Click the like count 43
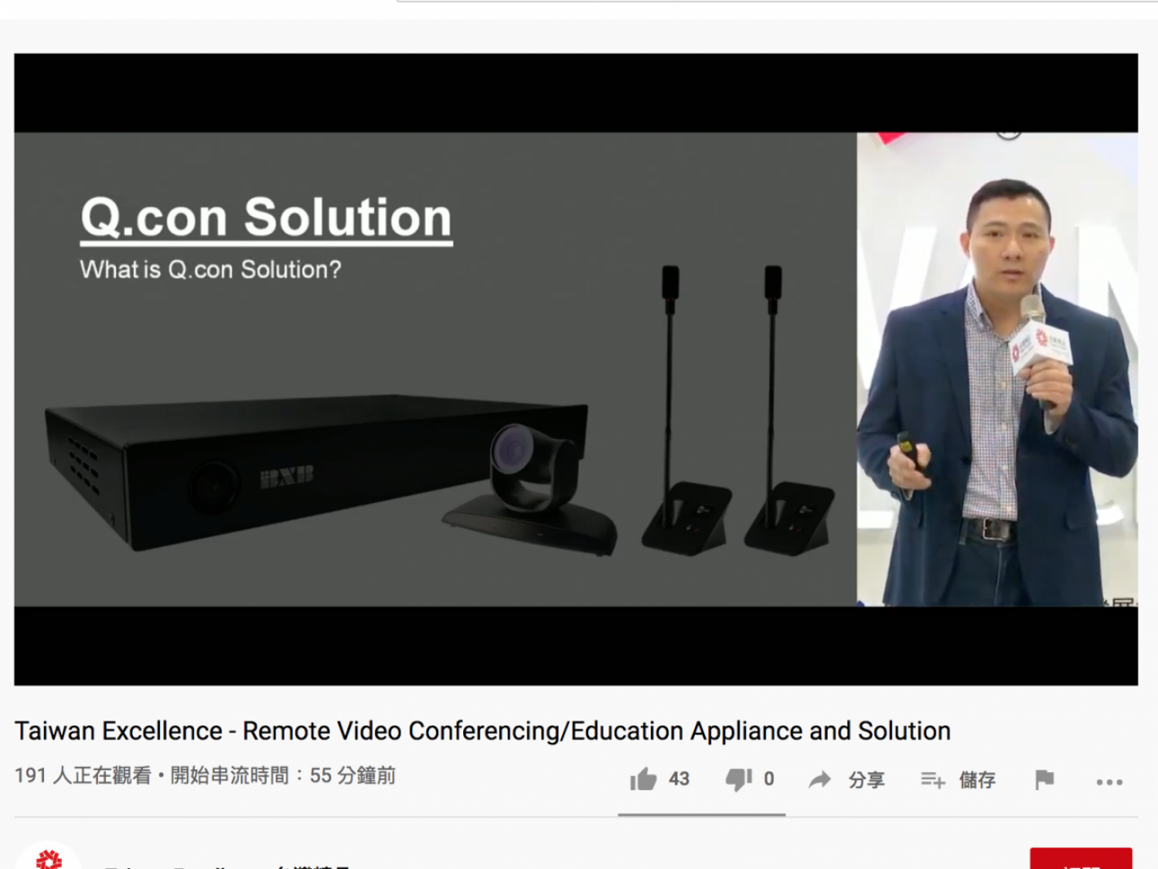This screenshot has height=869, width=1158. [679, 779]
